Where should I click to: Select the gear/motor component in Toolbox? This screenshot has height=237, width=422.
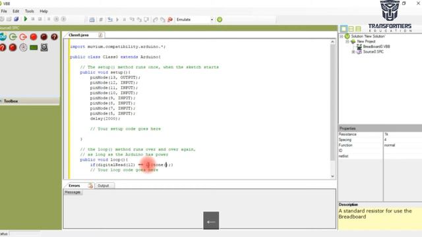[44, 47]
